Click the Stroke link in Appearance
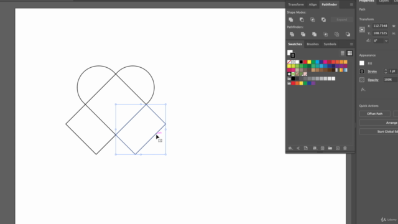This screenshot has width=398, height=224. coord(372,72)
